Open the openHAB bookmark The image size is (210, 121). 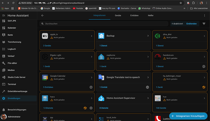coord(91,9)
